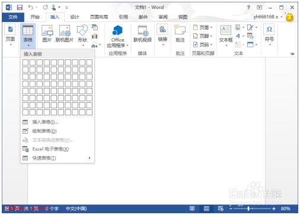300x215 pixels.
Task: Switch to the 邮件 (Mailings) tab
Action: (143, 17)
